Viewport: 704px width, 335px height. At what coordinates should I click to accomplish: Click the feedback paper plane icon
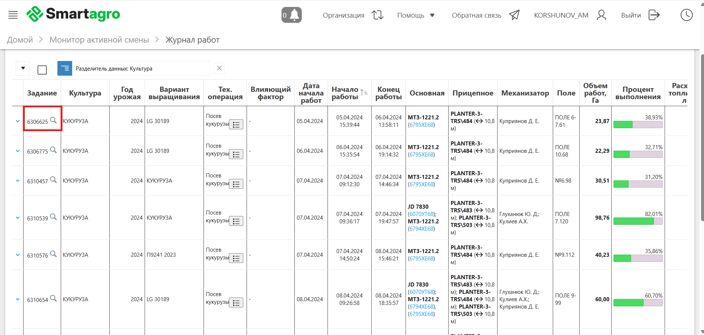coord(514,15)
